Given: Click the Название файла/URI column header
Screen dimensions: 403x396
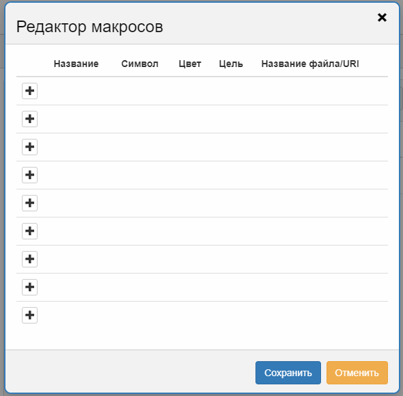Looking at the screenshot, I should (x=310, y=64).
